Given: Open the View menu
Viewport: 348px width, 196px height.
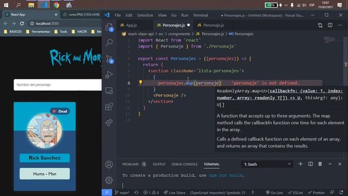Looking at the screenshot, I should 162,15.
